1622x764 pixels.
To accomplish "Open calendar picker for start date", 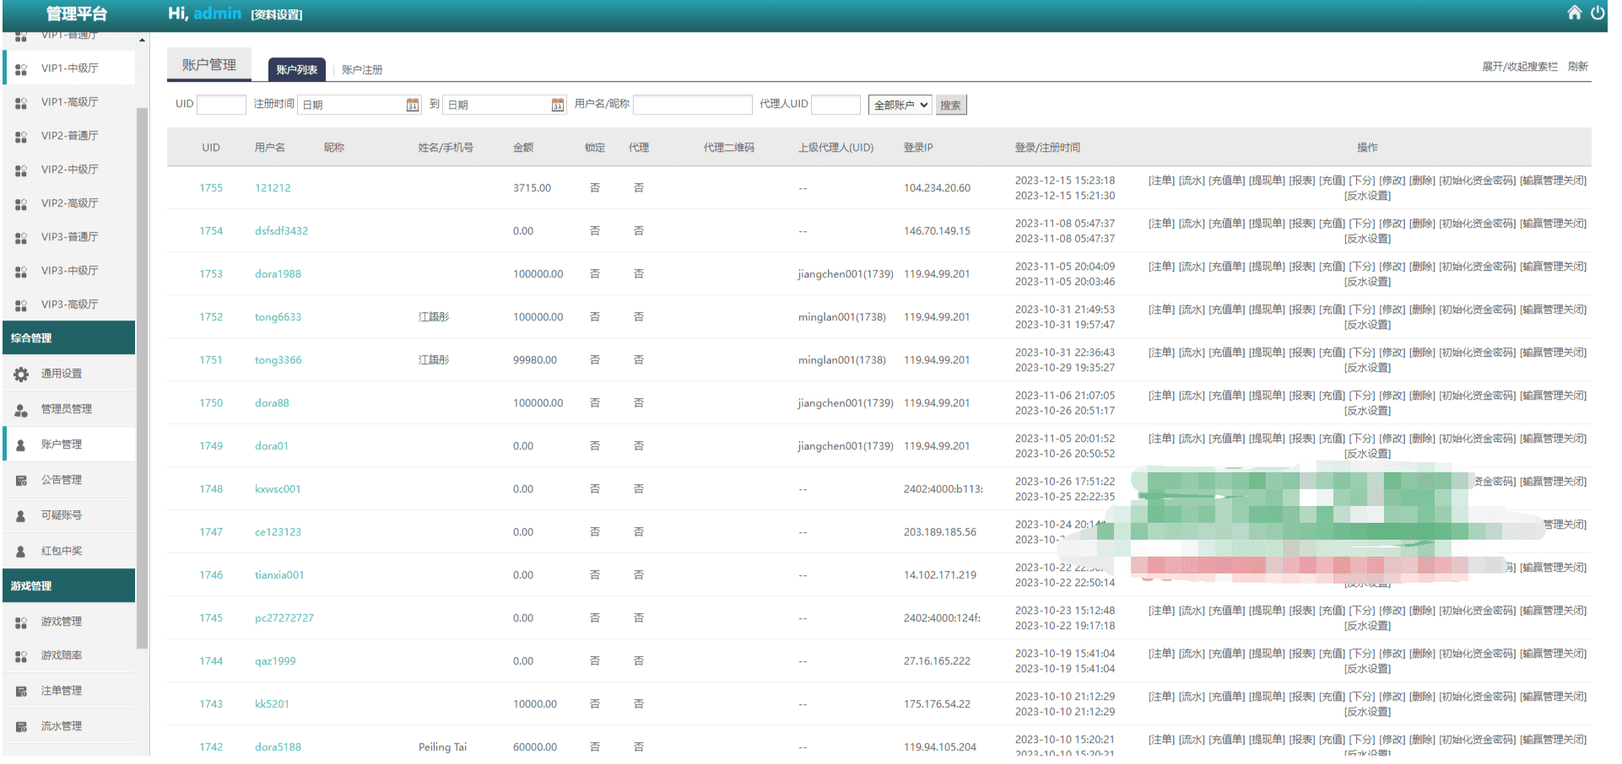I will coord(413,105).
